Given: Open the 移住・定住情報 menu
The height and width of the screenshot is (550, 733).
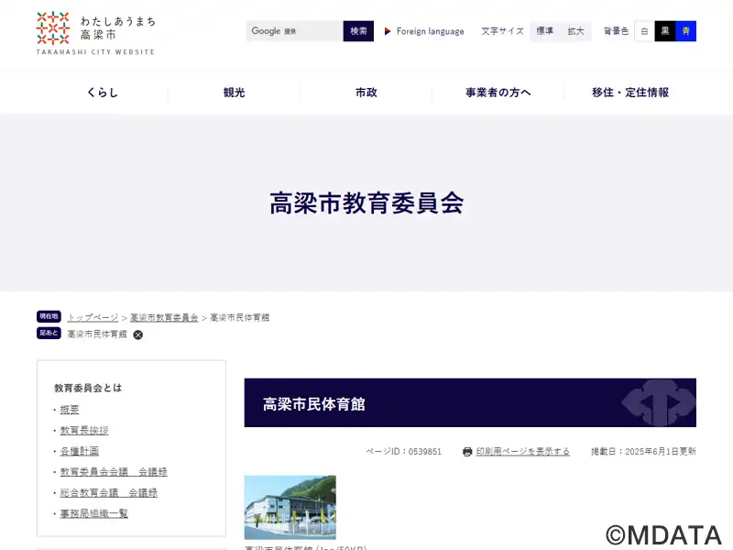Looking at the screenshot, I should [630, 93].
